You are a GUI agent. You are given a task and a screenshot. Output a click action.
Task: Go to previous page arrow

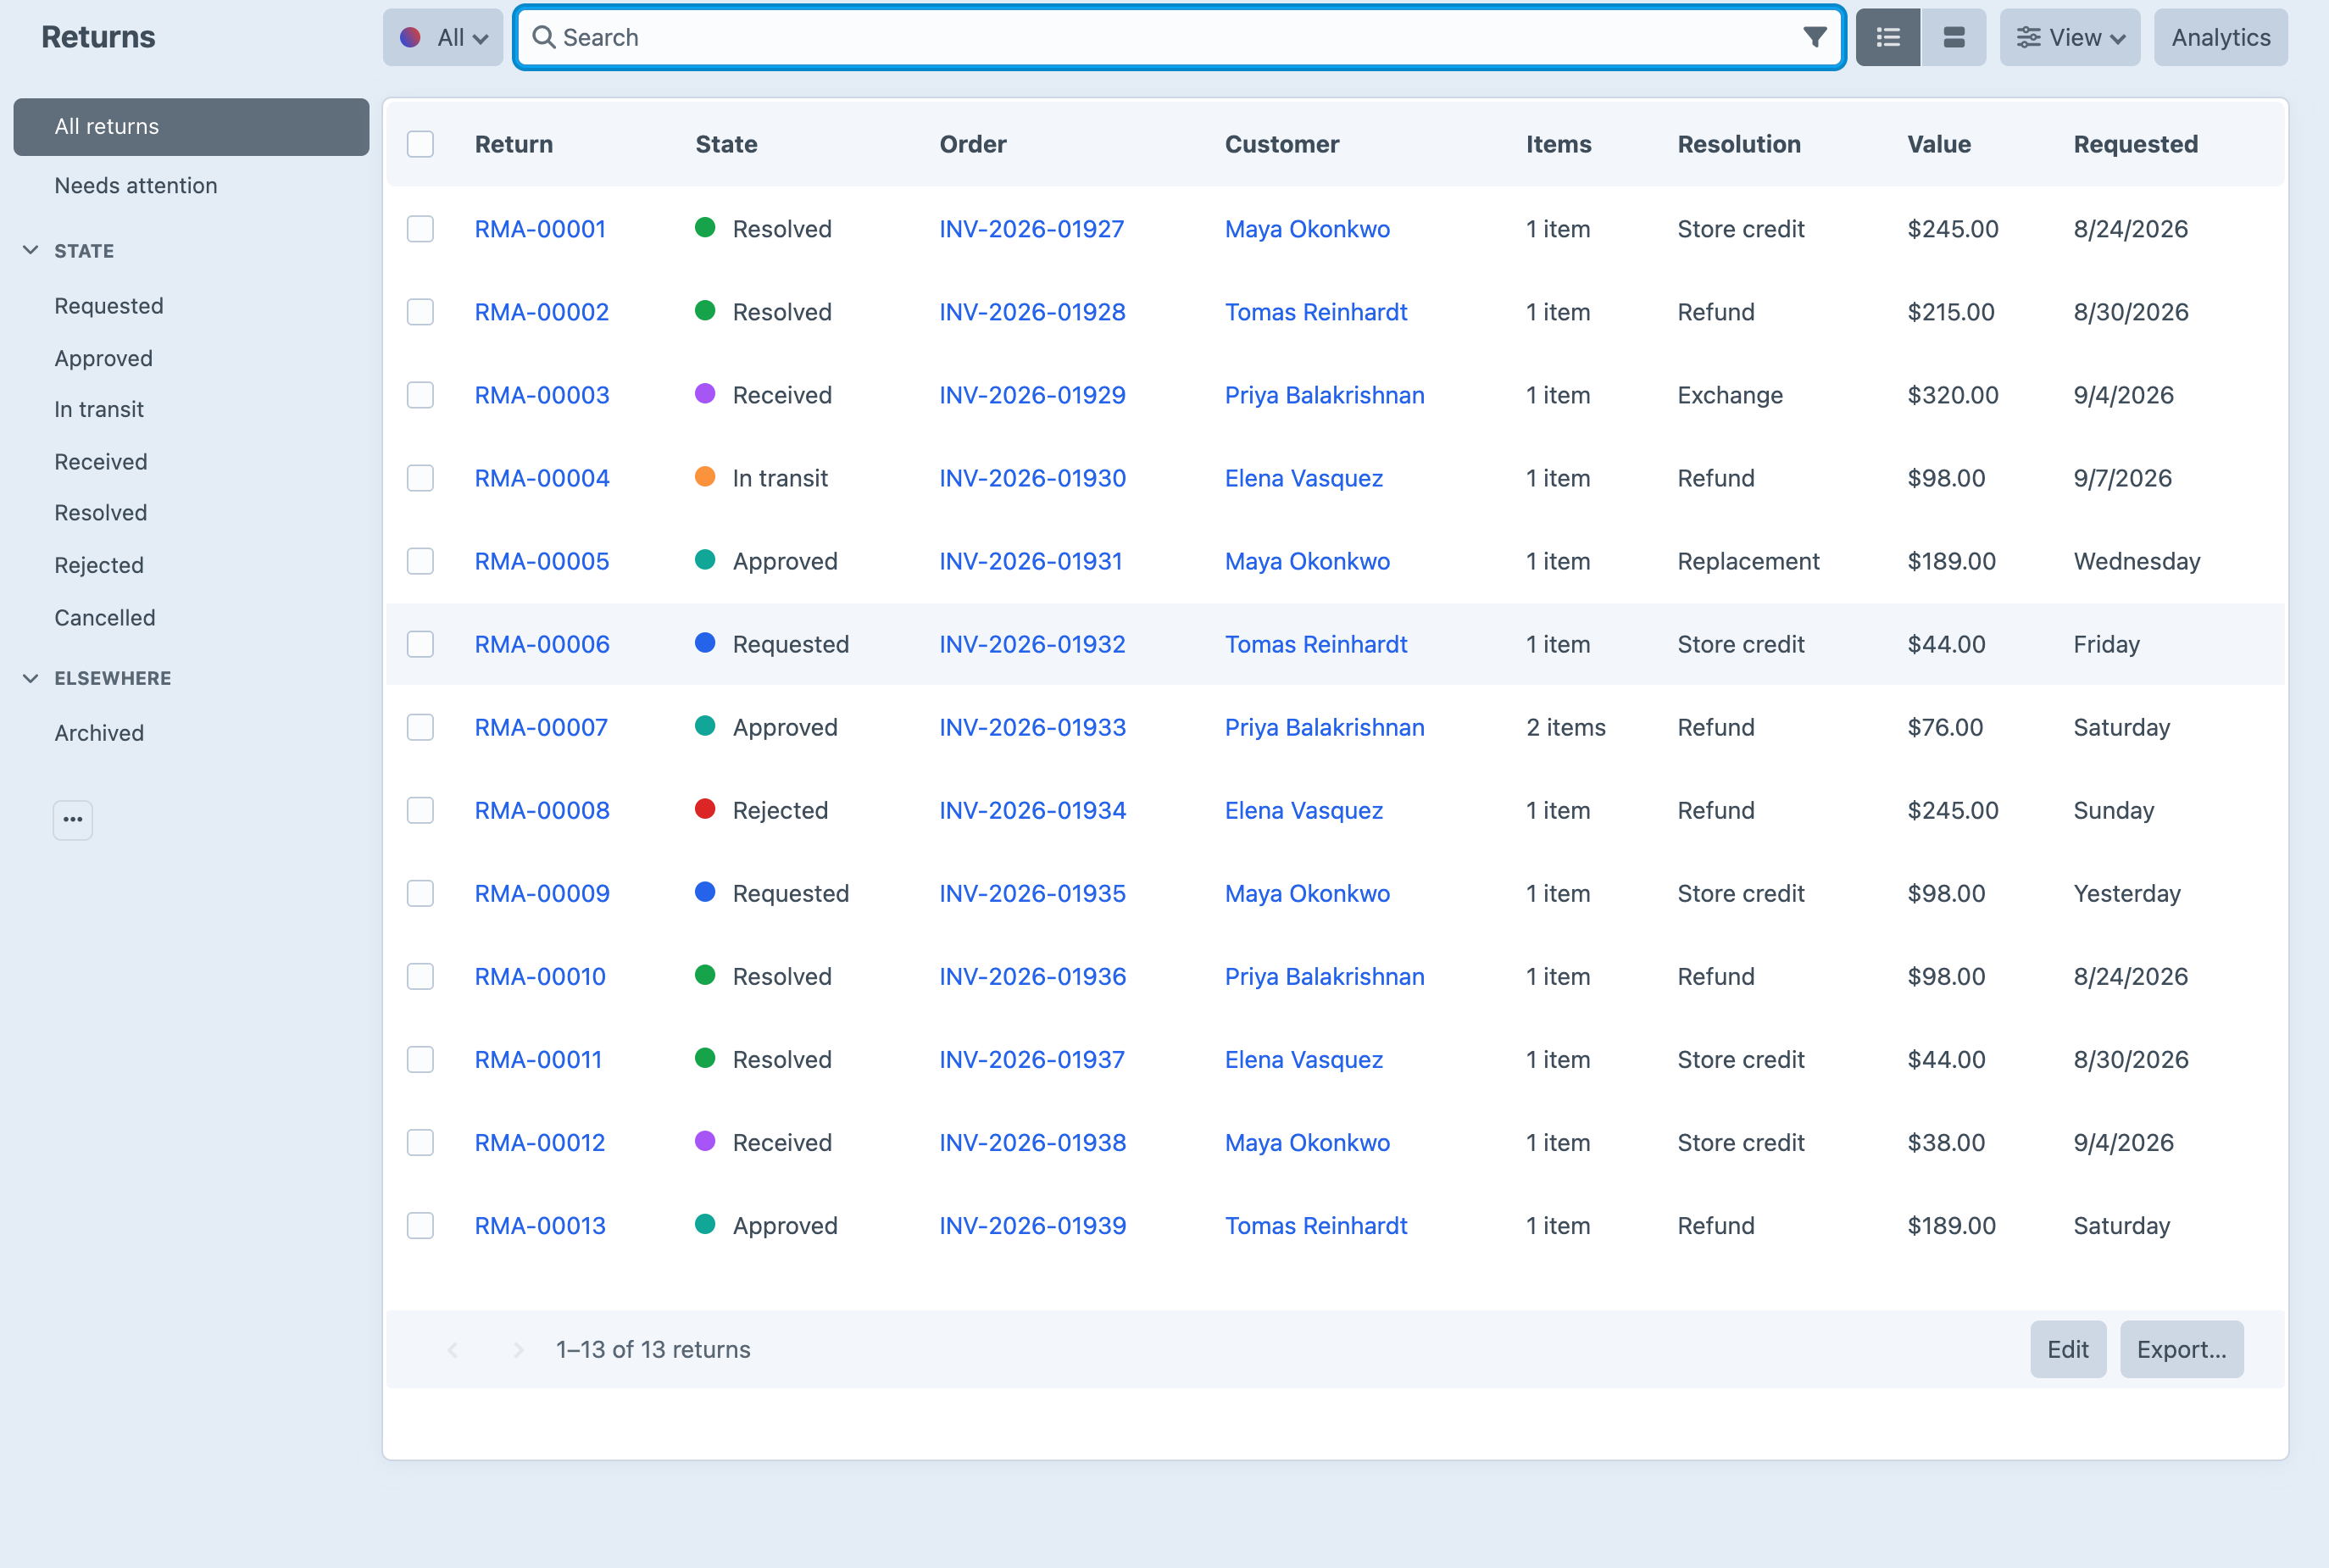tap(453, 1350)
